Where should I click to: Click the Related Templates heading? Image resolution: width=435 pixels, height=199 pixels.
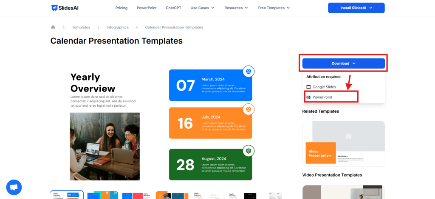coord(320,111)
